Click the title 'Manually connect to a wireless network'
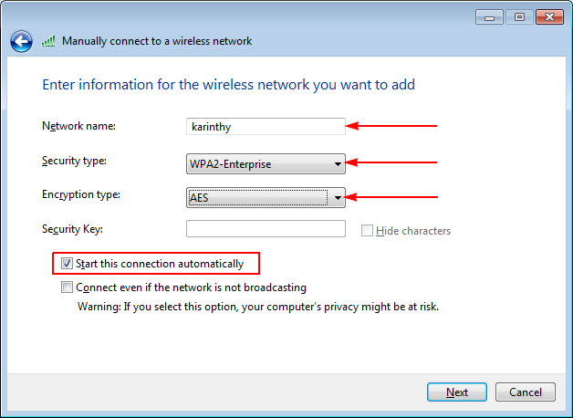This screenshot has height=418, width=573. [x=157, y=41]
